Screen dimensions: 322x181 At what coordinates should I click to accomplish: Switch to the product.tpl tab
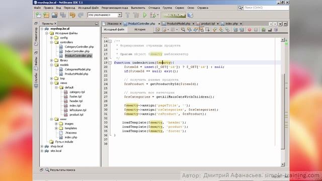pyautogui.click(x=208, y=24)
